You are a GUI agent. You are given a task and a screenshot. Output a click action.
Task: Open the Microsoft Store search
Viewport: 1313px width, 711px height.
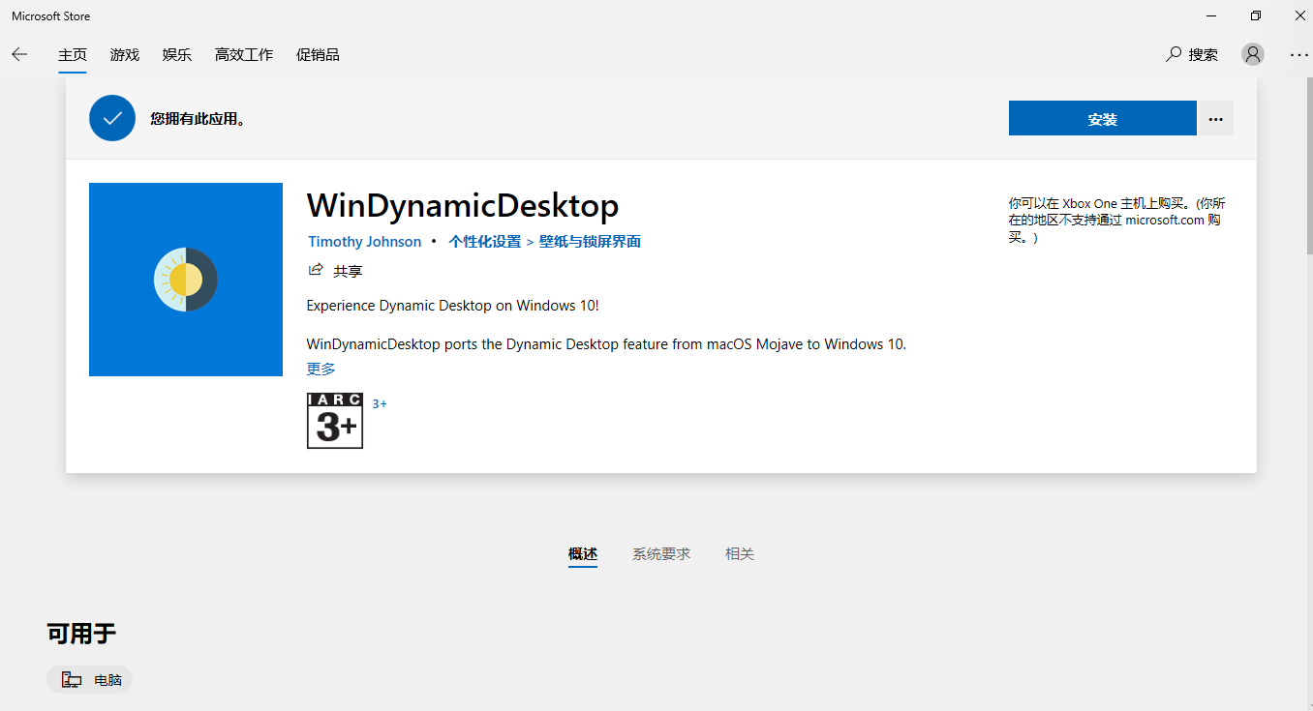click(x=1192, y=54)
